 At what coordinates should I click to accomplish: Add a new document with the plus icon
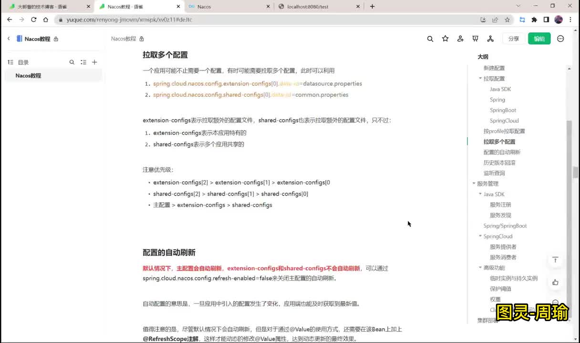pyautogui.click(x=94, y=62)
